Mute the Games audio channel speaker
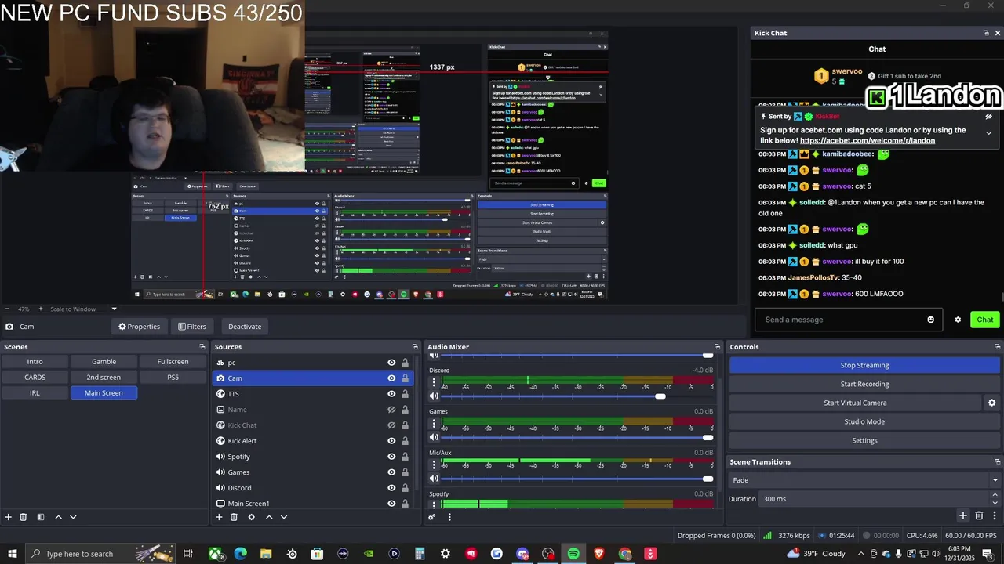 [x=434, y=437]
